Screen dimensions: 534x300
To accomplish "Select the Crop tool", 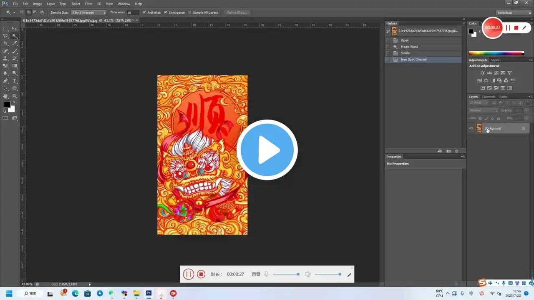I will (6, 43).
